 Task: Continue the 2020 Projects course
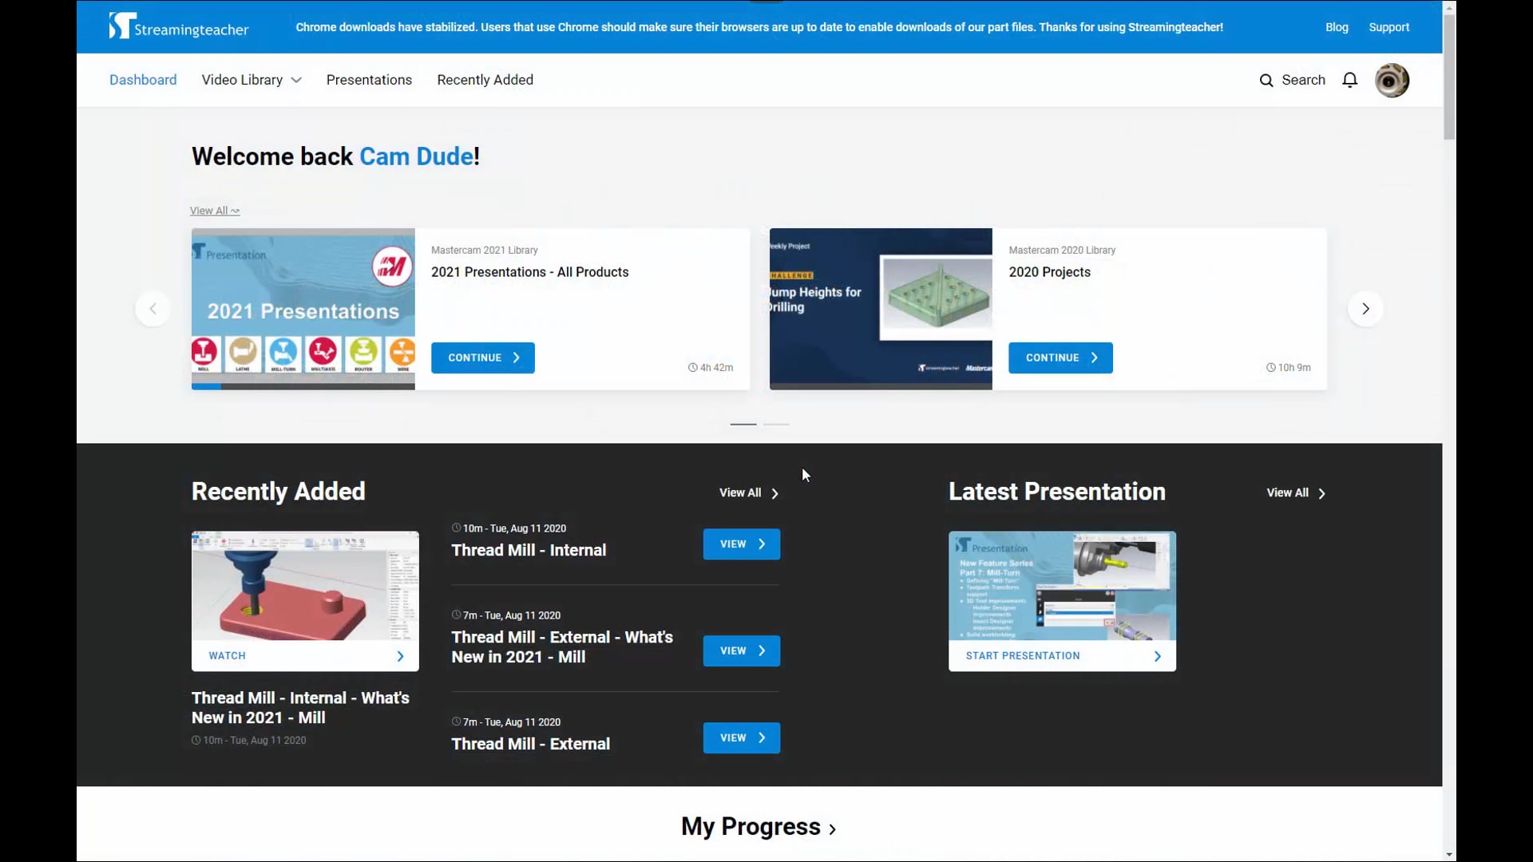(x=1060, y=358)
